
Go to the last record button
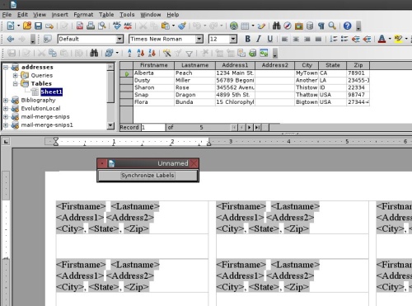[x=258, y=127]
